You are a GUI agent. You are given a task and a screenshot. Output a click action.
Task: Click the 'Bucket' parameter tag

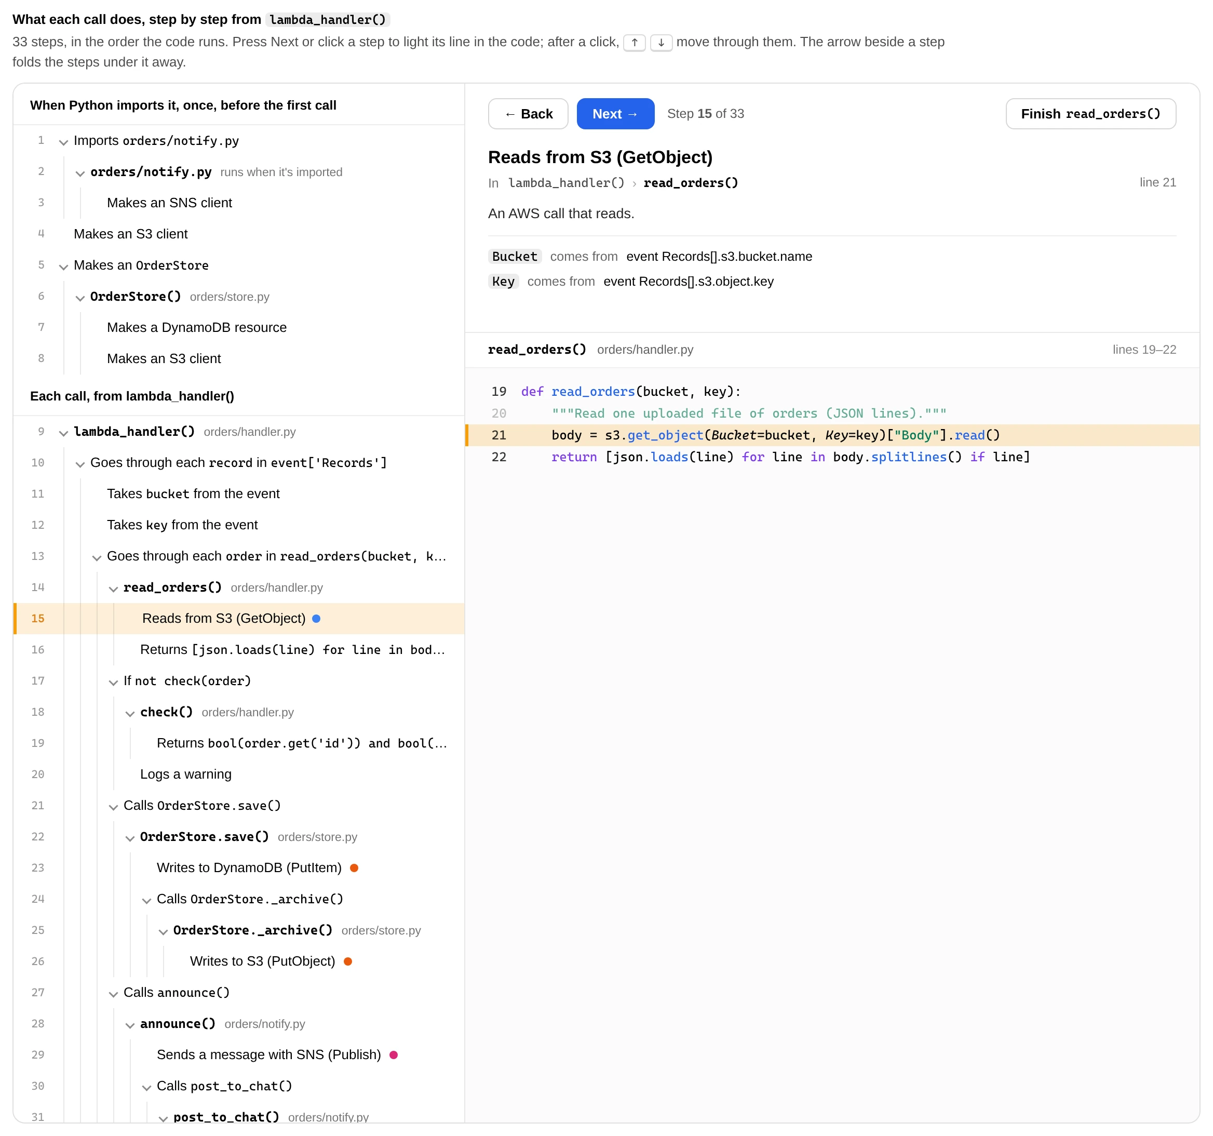(515, 257)
